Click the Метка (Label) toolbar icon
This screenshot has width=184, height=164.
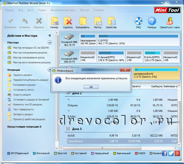click(98, 21)
